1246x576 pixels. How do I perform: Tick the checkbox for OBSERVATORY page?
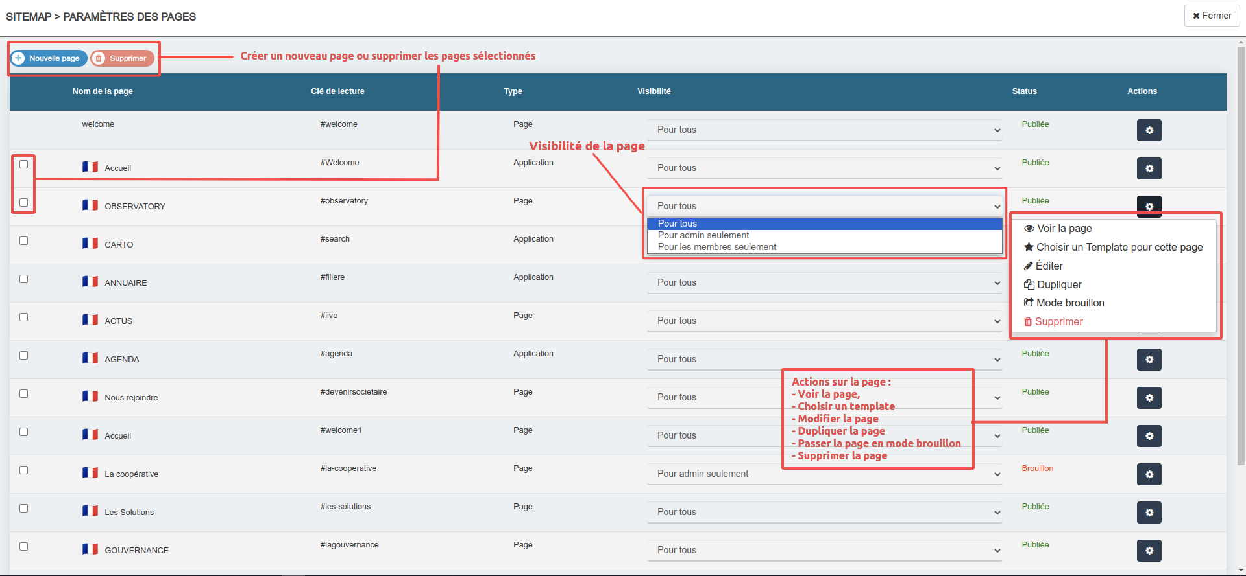pos(24,203)
